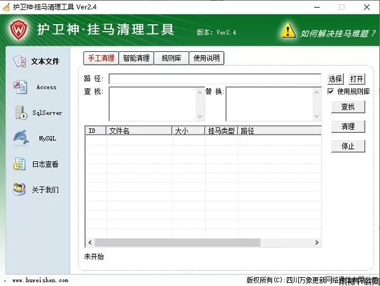Sort by the 大小 column header
Viewport: 380px width, 286px height.
[x=189, y=131]
